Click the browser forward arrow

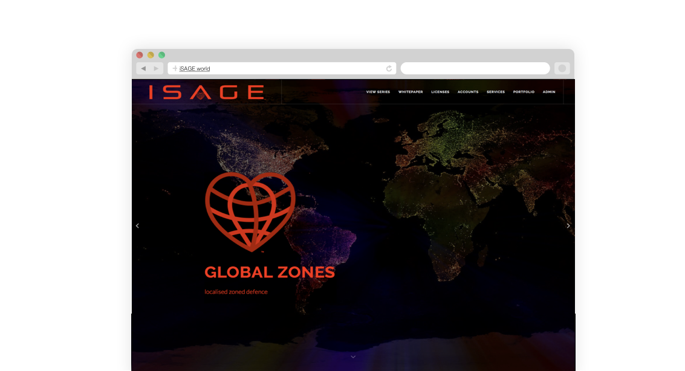click(x=156, y=68)
